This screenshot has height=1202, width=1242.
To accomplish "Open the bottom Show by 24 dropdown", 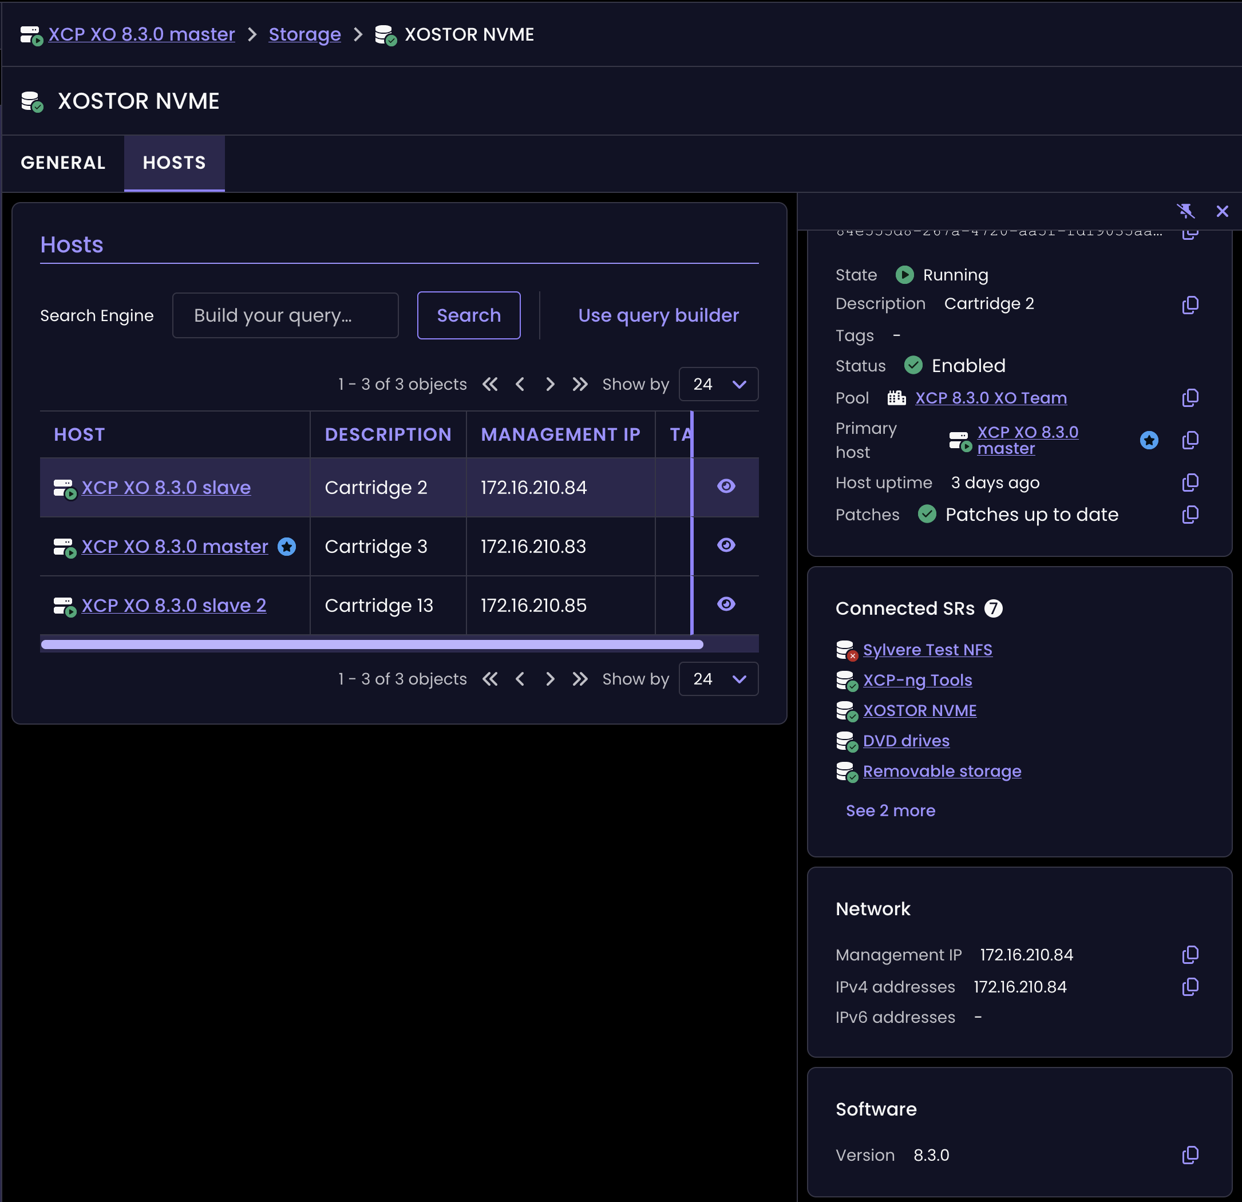I will click(x=719, y=679).
